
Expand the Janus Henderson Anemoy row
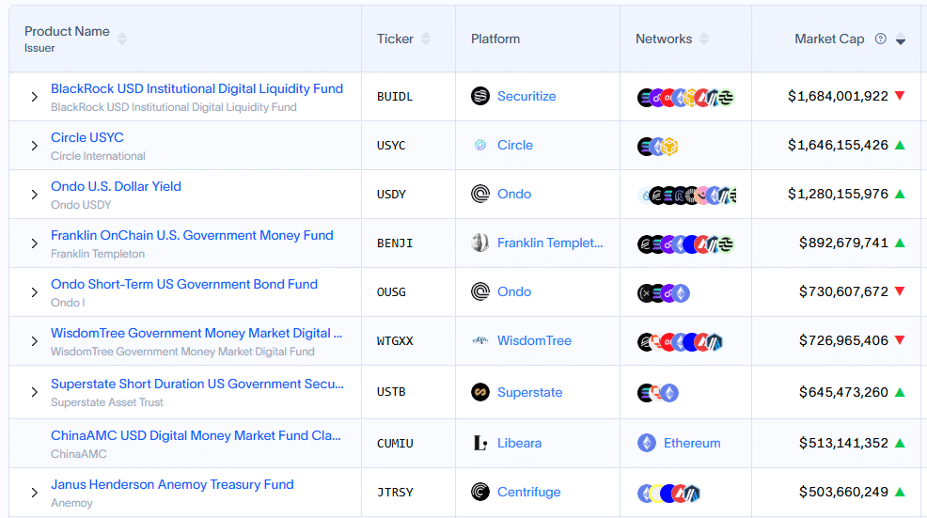(x=34, y=493)
